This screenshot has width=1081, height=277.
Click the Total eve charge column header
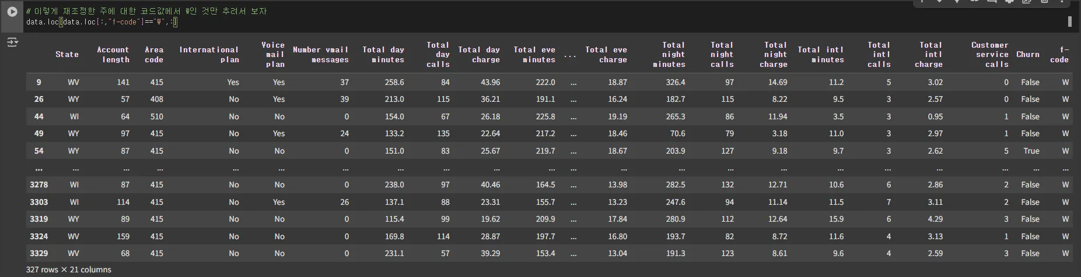coord(606,54)
